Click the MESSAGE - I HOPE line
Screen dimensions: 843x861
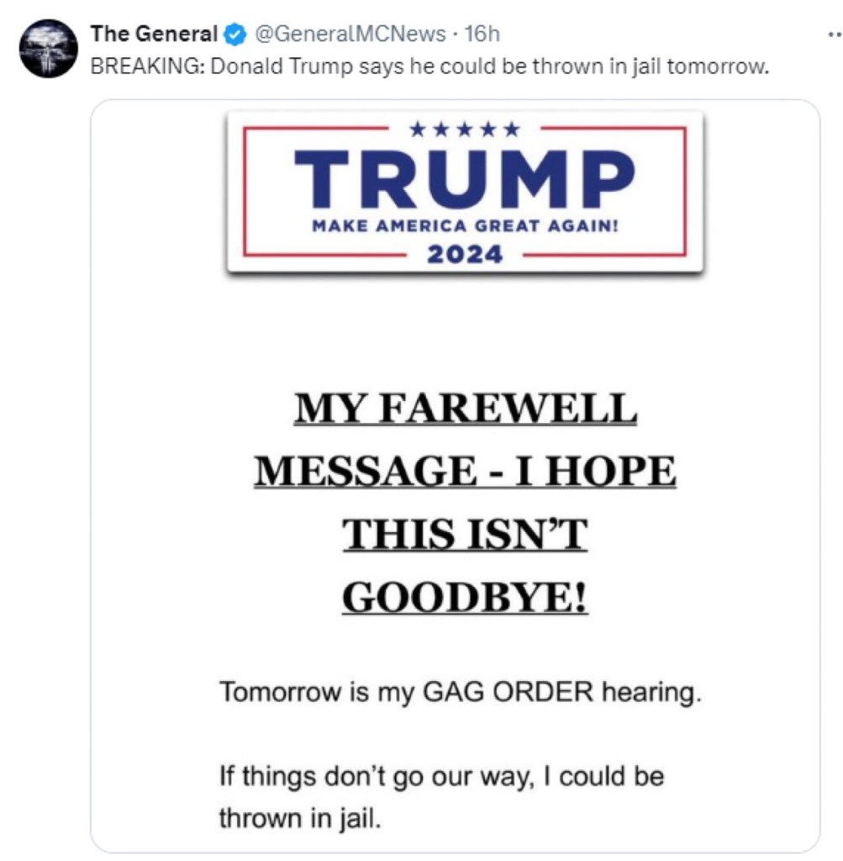coord(465,471)
